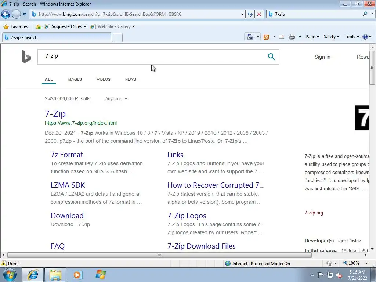Open the Links sublink
This screenshot has height=282, width=376.
175,155
